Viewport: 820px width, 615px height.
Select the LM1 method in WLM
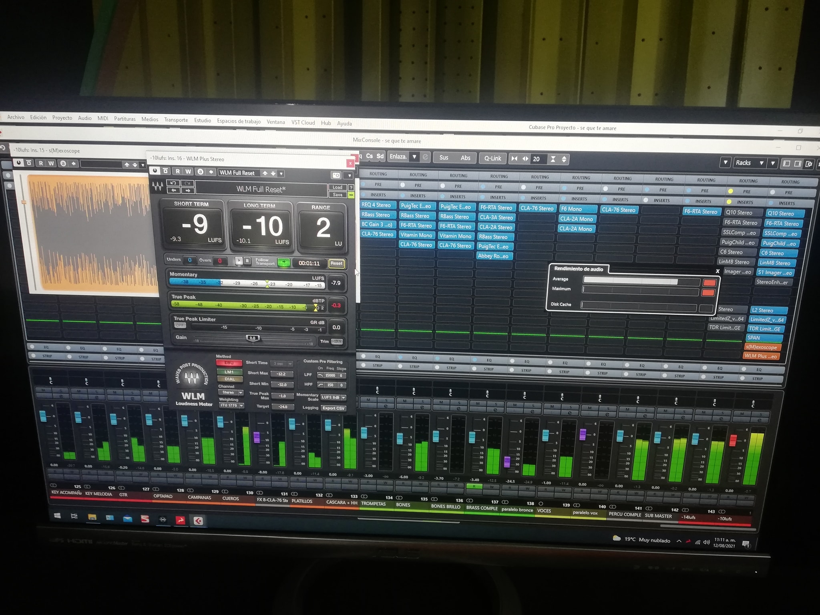[x=229, y=372]
